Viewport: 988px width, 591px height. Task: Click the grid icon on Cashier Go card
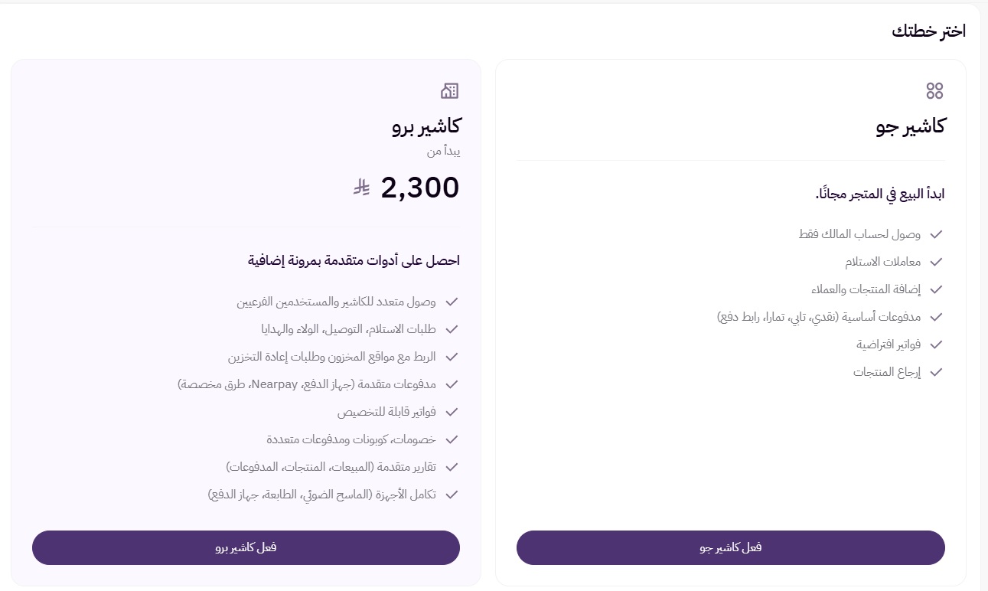pos(935,90)
